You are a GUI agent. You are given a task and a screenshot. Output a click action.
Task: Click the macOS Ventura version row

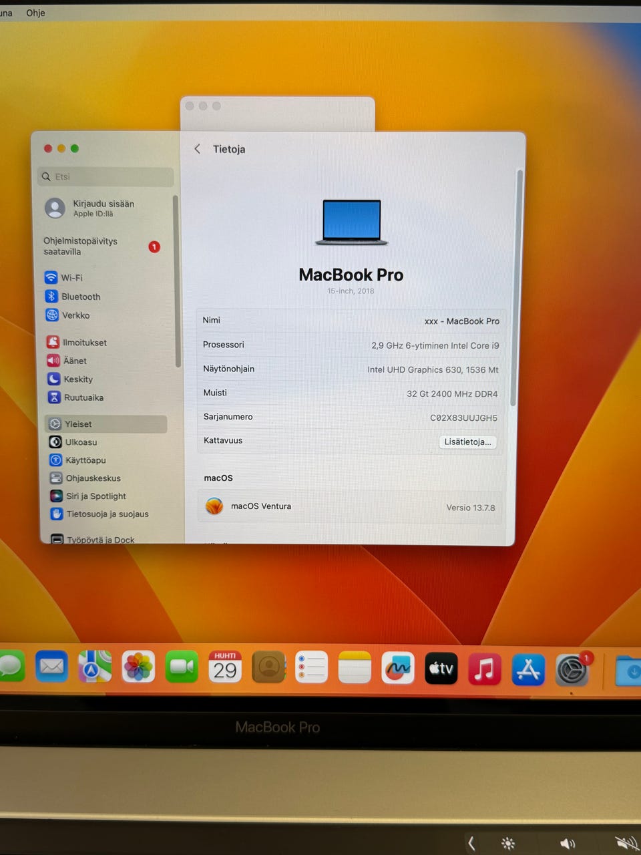click(350, 507)
